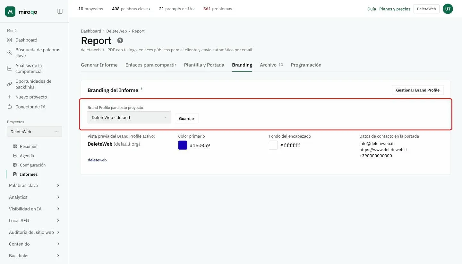Open the UT user avatar menu
The height and width of the screenshot is (264, 462).
pos(448,9)
